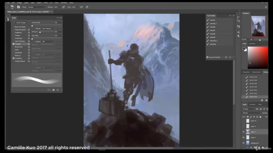Open Opacity Jitter Control Pen Pressure dropdown
Viewport: 273px width, 153px height.
pyautogui.click(x=48, y=28)
